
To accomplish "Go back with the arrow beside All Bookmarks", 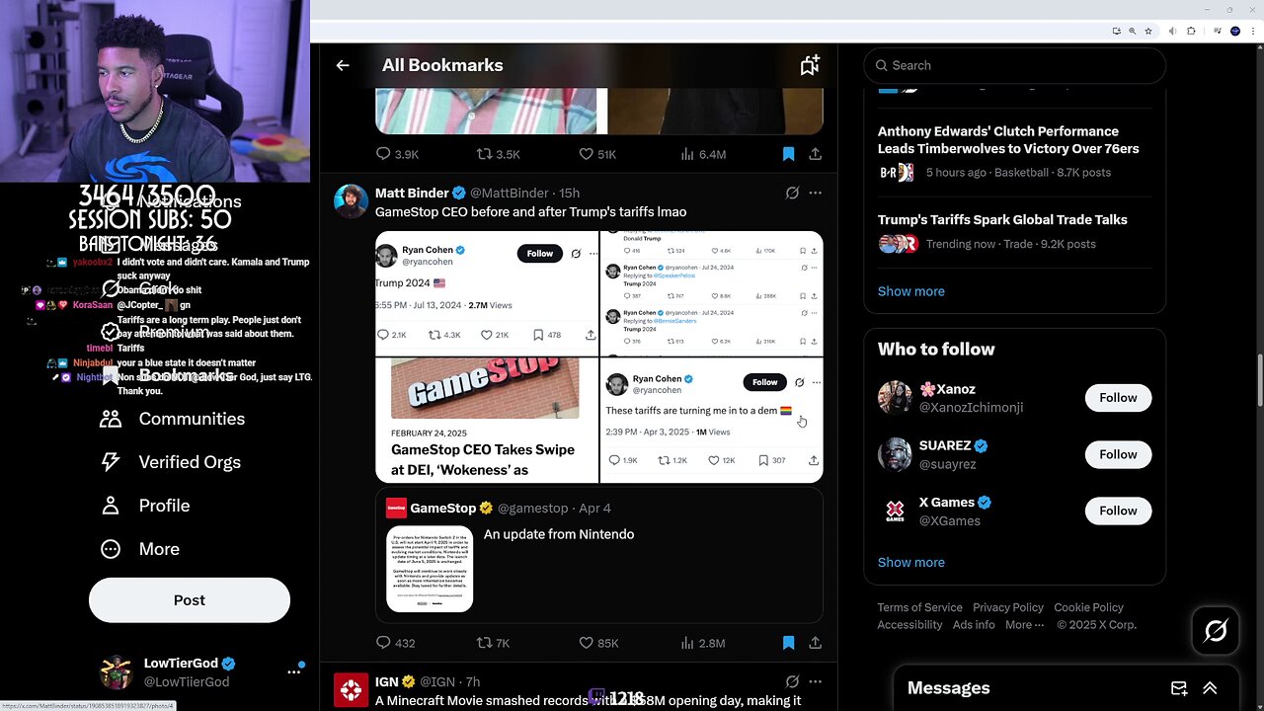I will (343, 65).
